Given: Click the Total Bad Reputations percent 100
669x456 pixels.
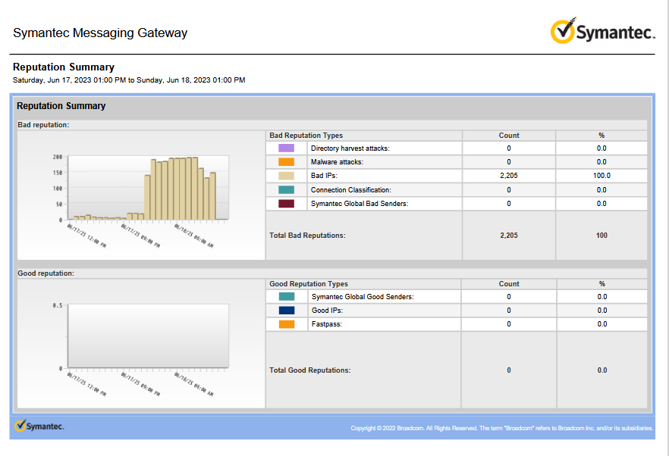Looking at the screenshot, I should pos(601,236).
